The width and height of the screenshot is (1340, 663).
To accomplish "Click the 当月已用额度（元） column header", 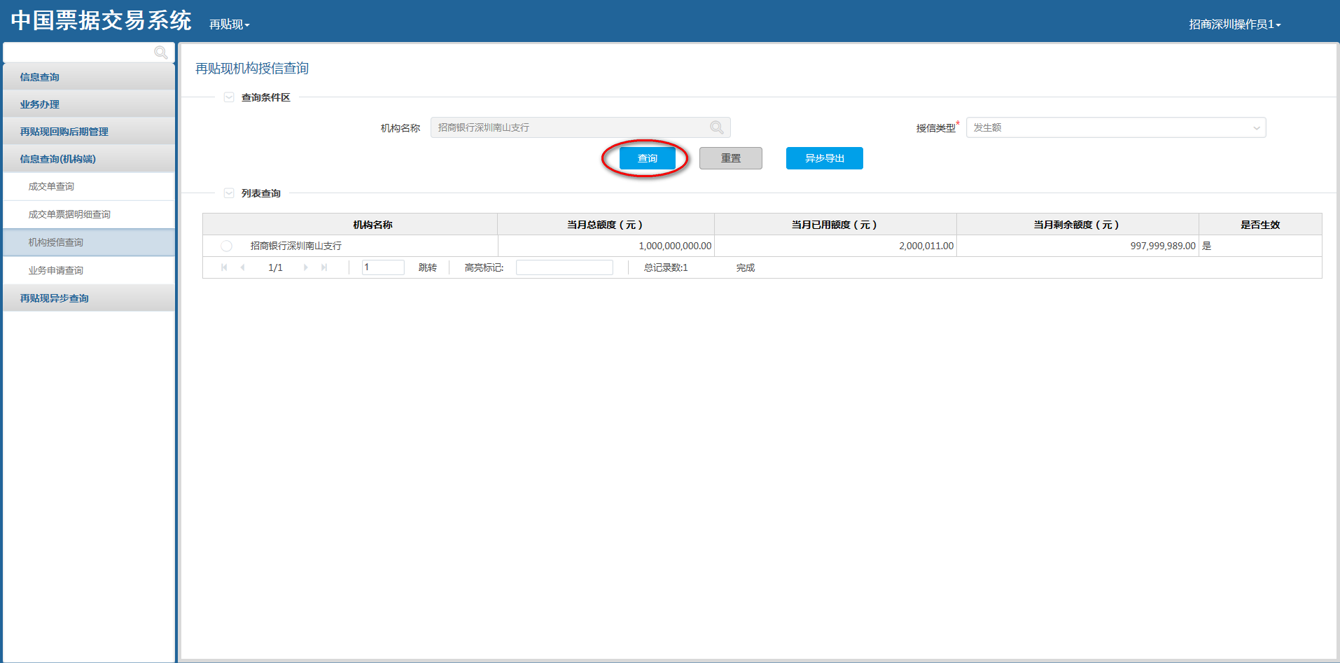I will 835,225.
